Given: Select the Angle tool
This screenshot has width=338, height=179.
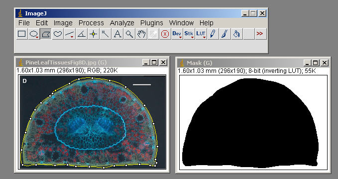Looking at the screenshot, I should coord(82,34).
